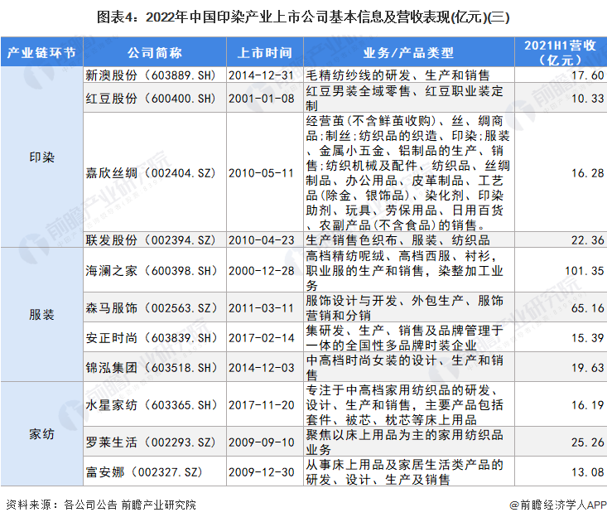Click the 上市时间 column header

click(265, 53)
